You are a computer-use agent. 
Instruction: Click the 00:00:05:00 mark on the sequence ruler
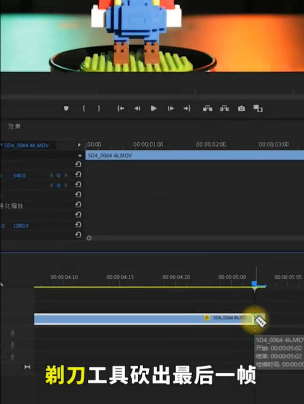pyautogui.click(x=232, y=277)
